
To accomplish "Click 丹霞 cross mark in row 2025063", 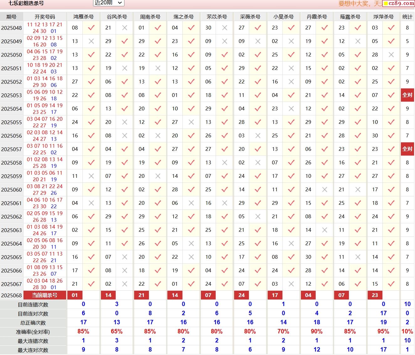I will tap(324, 230).
